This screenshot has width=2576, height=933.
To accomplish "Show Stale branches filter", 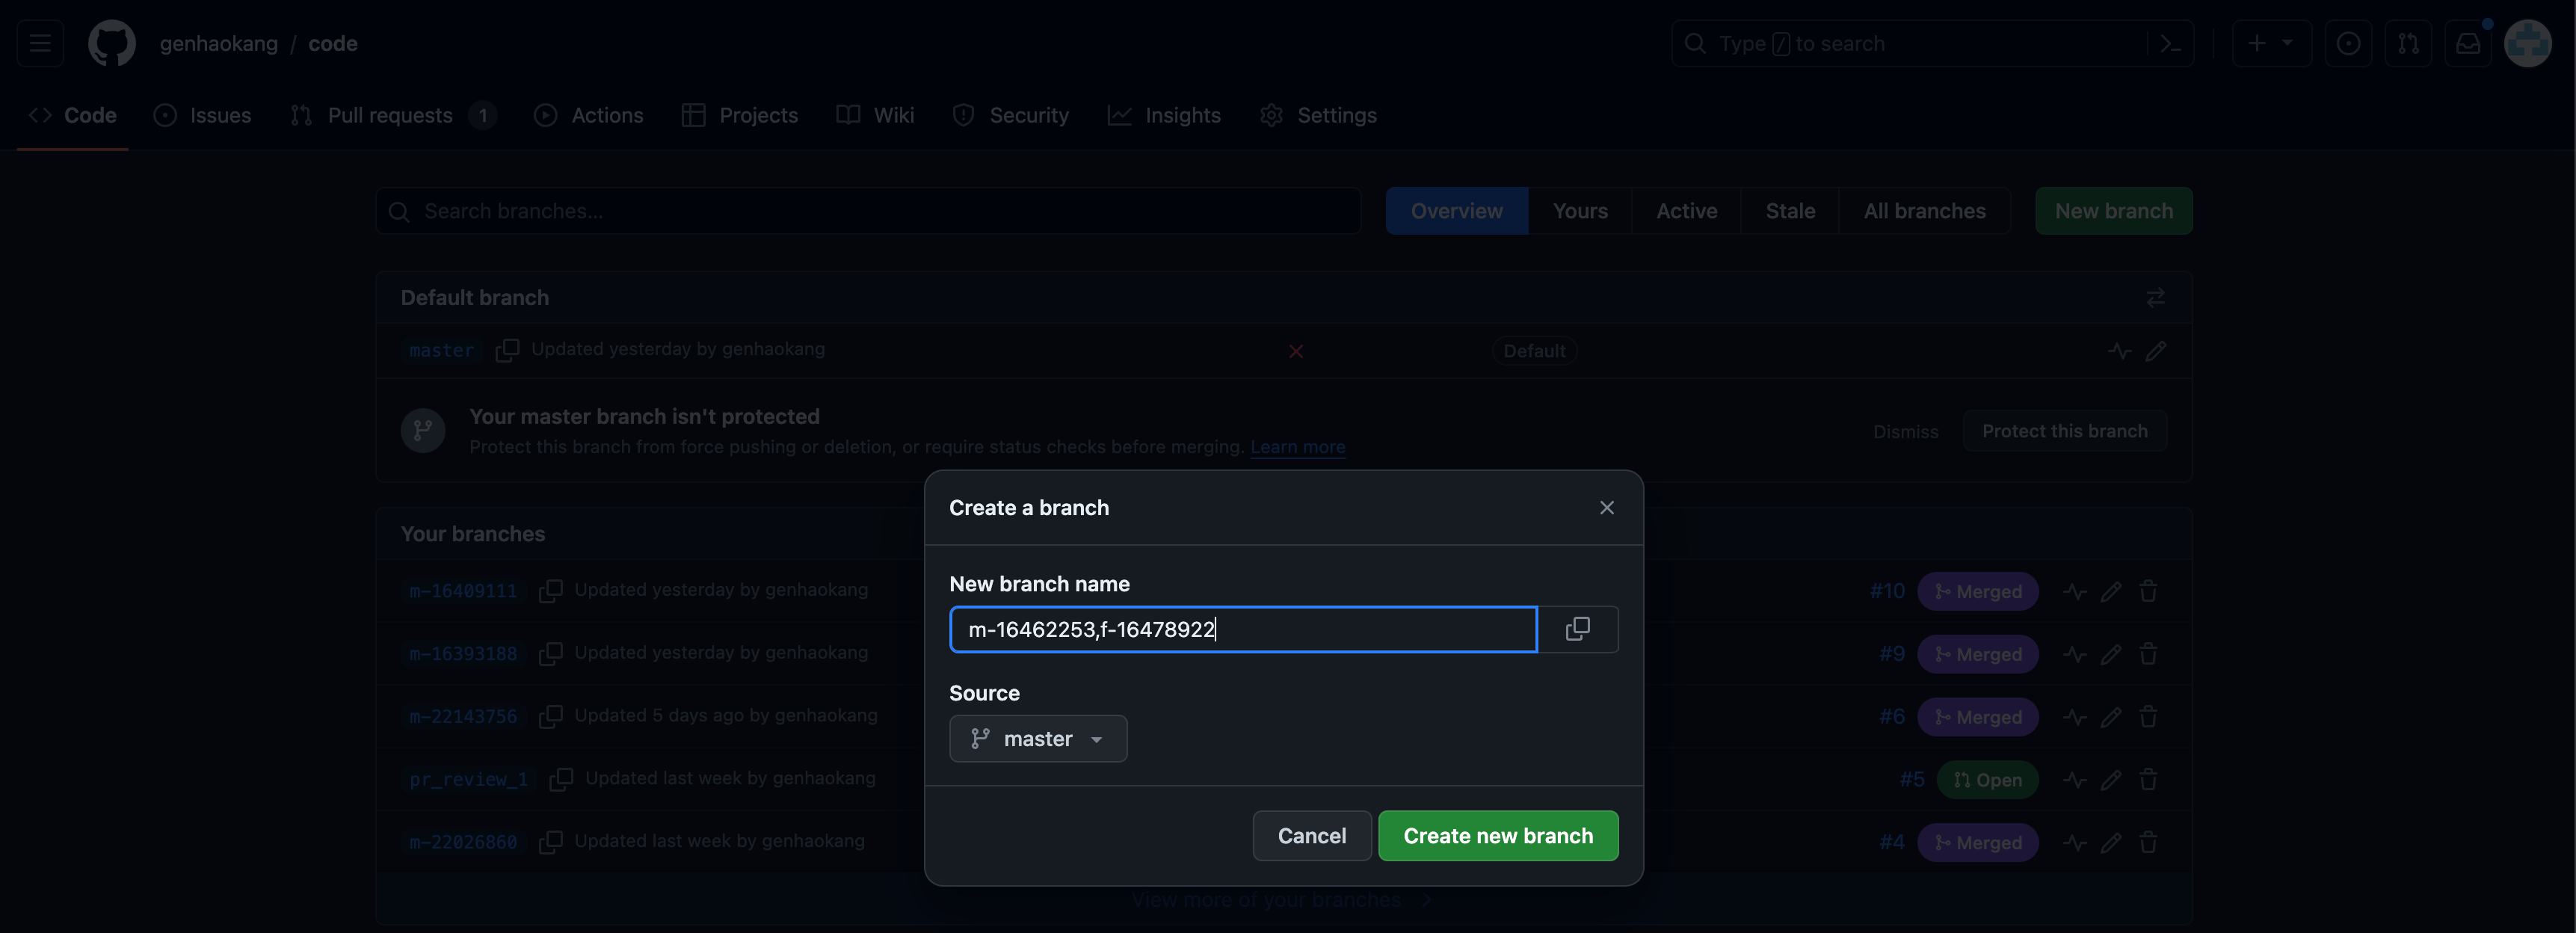I will point(1790,211).
